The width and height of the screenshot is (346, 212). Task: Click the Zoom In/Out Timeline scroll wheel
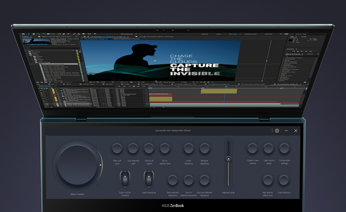coord(125,179)
